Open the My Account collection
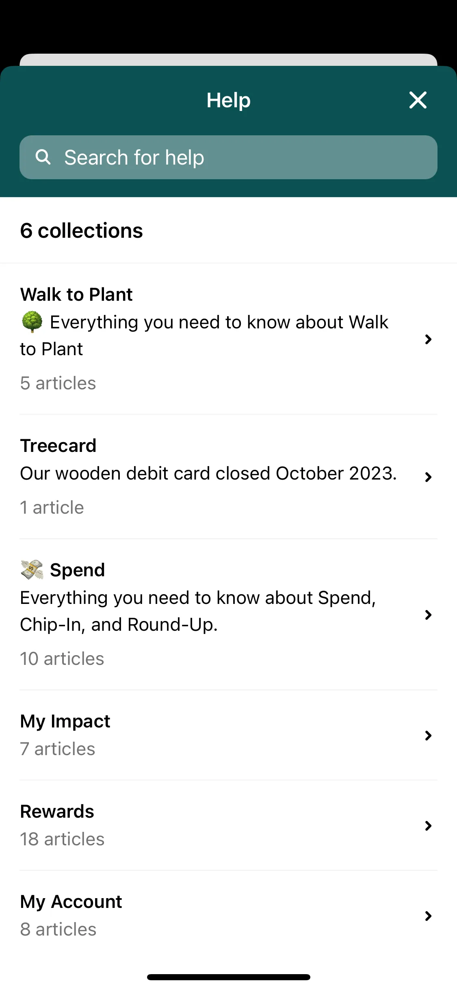457x990 pixels. pos(228,916)
